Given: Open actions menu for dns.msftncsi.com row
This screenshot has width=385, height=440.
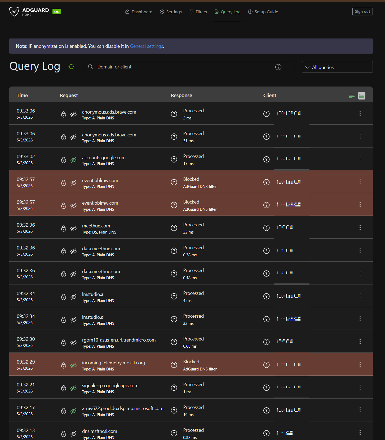Looking at the screenshot, I should click(x=360, y=433).
